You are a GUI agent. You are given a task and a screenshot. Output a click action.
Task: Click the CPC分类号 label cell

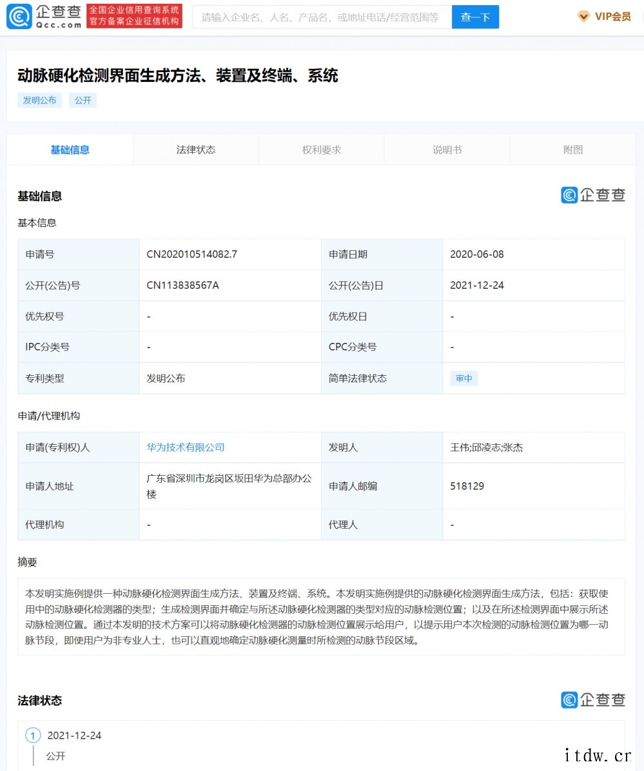point(382,347)
